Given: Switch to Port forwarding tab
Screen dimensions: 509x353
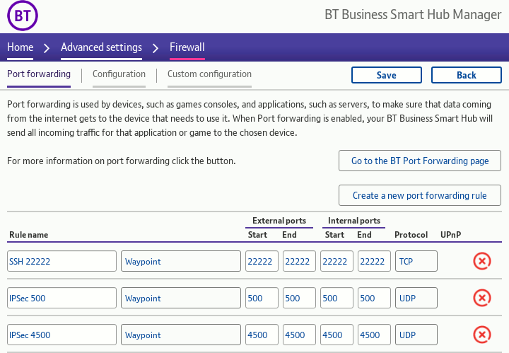Looking at the screenshot, I should [39, 74].
